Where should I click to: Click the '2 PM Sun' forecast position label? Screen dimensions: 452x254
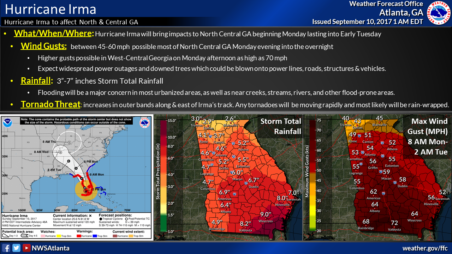tap(99, 190)
